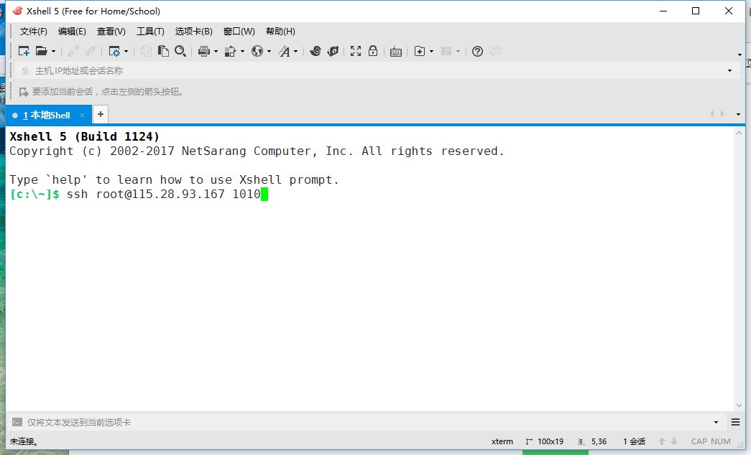Screen dimensions: 751x455
Task: Click the greyed-out tab arrangement layout icon
Action: click(x=446, y=51)
